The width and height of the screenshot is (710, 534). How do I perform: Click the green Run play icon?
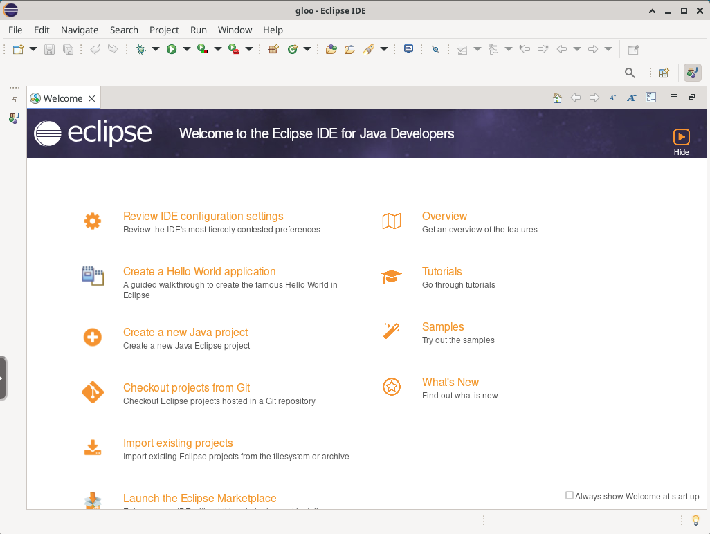pyautogui.click(x=172, y=49)
